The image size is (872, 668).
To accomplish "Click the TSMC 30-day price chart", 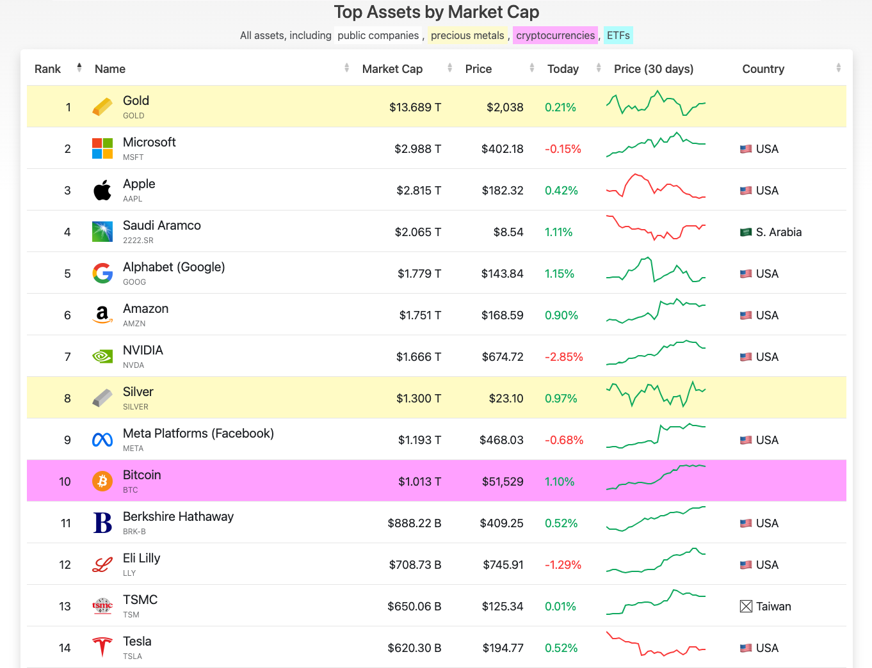I will point(656,603).
